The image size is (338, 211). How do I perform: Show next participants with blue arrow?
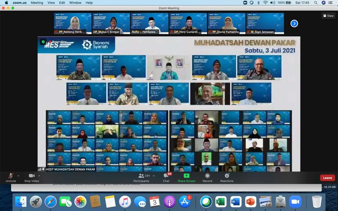[294, 23]
